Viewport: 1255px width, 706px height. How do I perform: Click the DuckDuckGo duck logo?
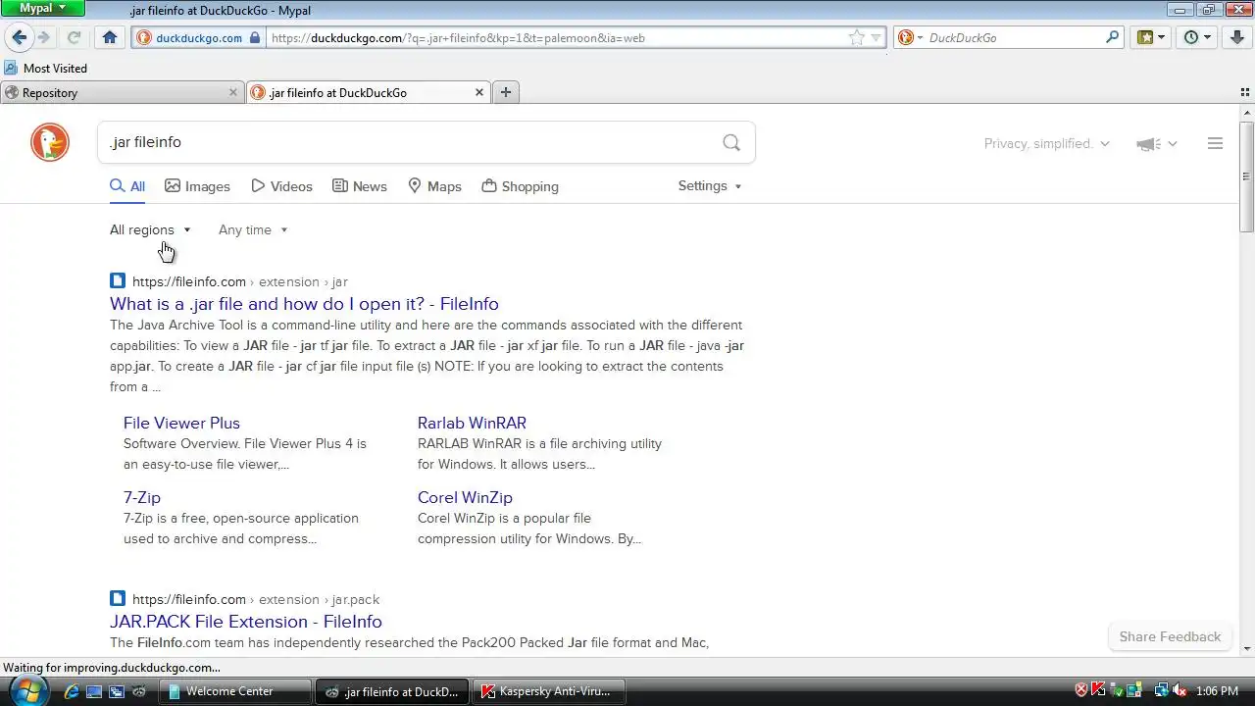[50, 142]
